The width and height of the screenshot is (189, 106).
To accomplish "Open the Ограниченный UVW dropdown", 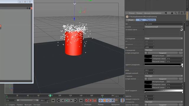I will click(x=164, y=27).
